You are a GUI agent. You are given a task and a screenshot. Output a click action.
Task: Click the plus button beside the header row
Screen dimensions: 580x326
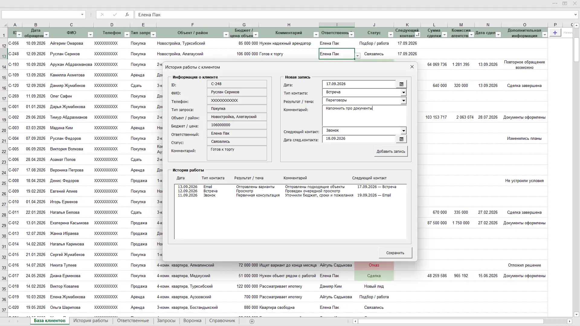[555, 33]
